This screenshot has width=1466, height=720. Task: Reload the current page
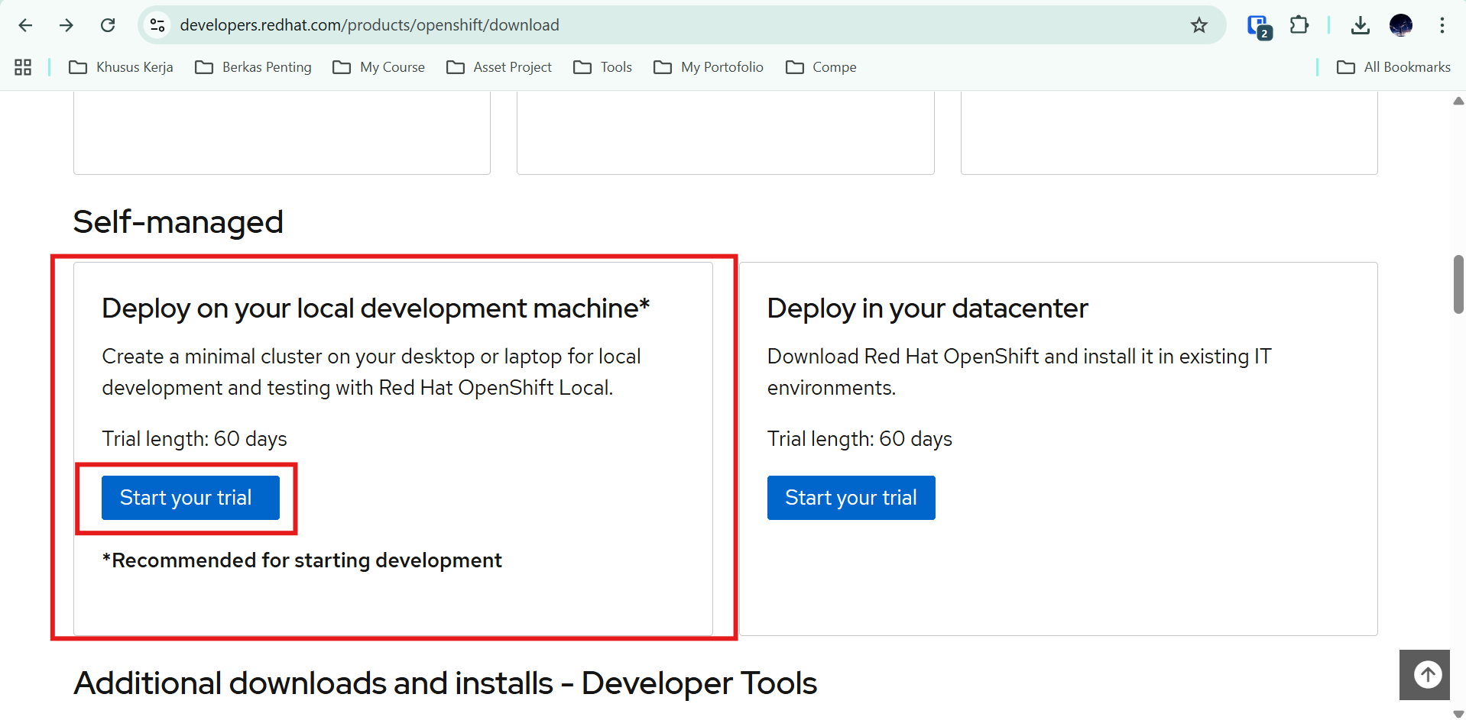[x=108, y=25]
